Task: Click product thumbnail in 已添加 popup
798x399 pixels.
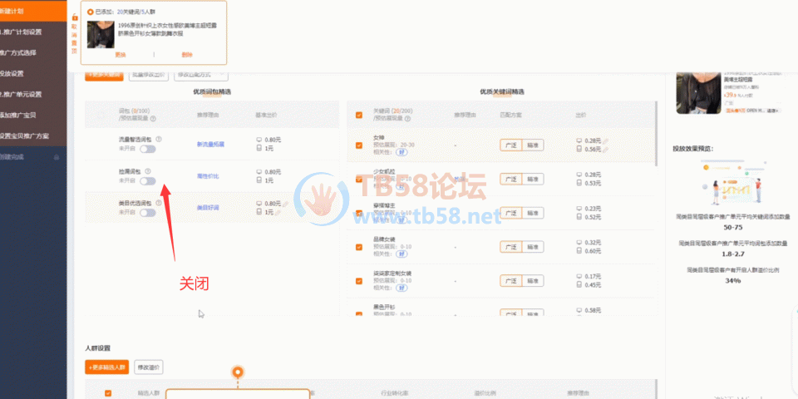Action: click(x=101, y=34)
